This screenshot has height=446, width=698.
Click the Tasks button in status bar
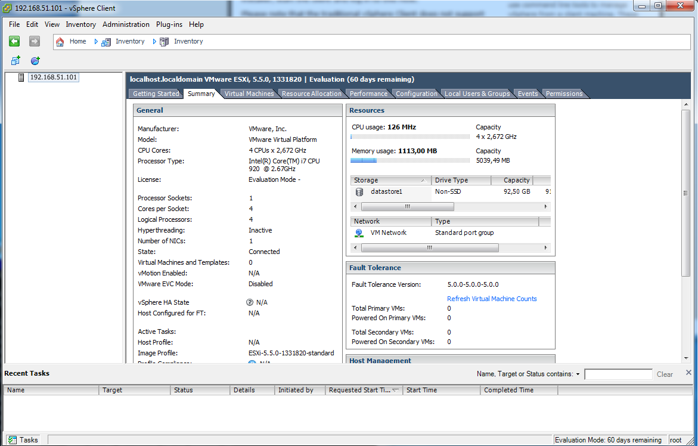tap(23, 440)
